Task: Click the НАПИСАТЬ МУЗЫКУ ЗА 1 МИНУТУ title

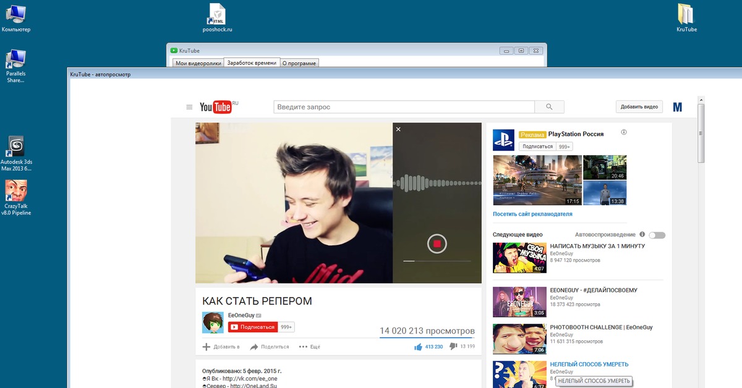Action: (x=597, y=246)
